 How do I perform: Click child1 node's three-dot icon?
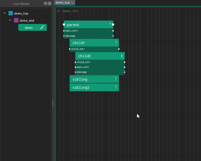[x=116, y=43]
